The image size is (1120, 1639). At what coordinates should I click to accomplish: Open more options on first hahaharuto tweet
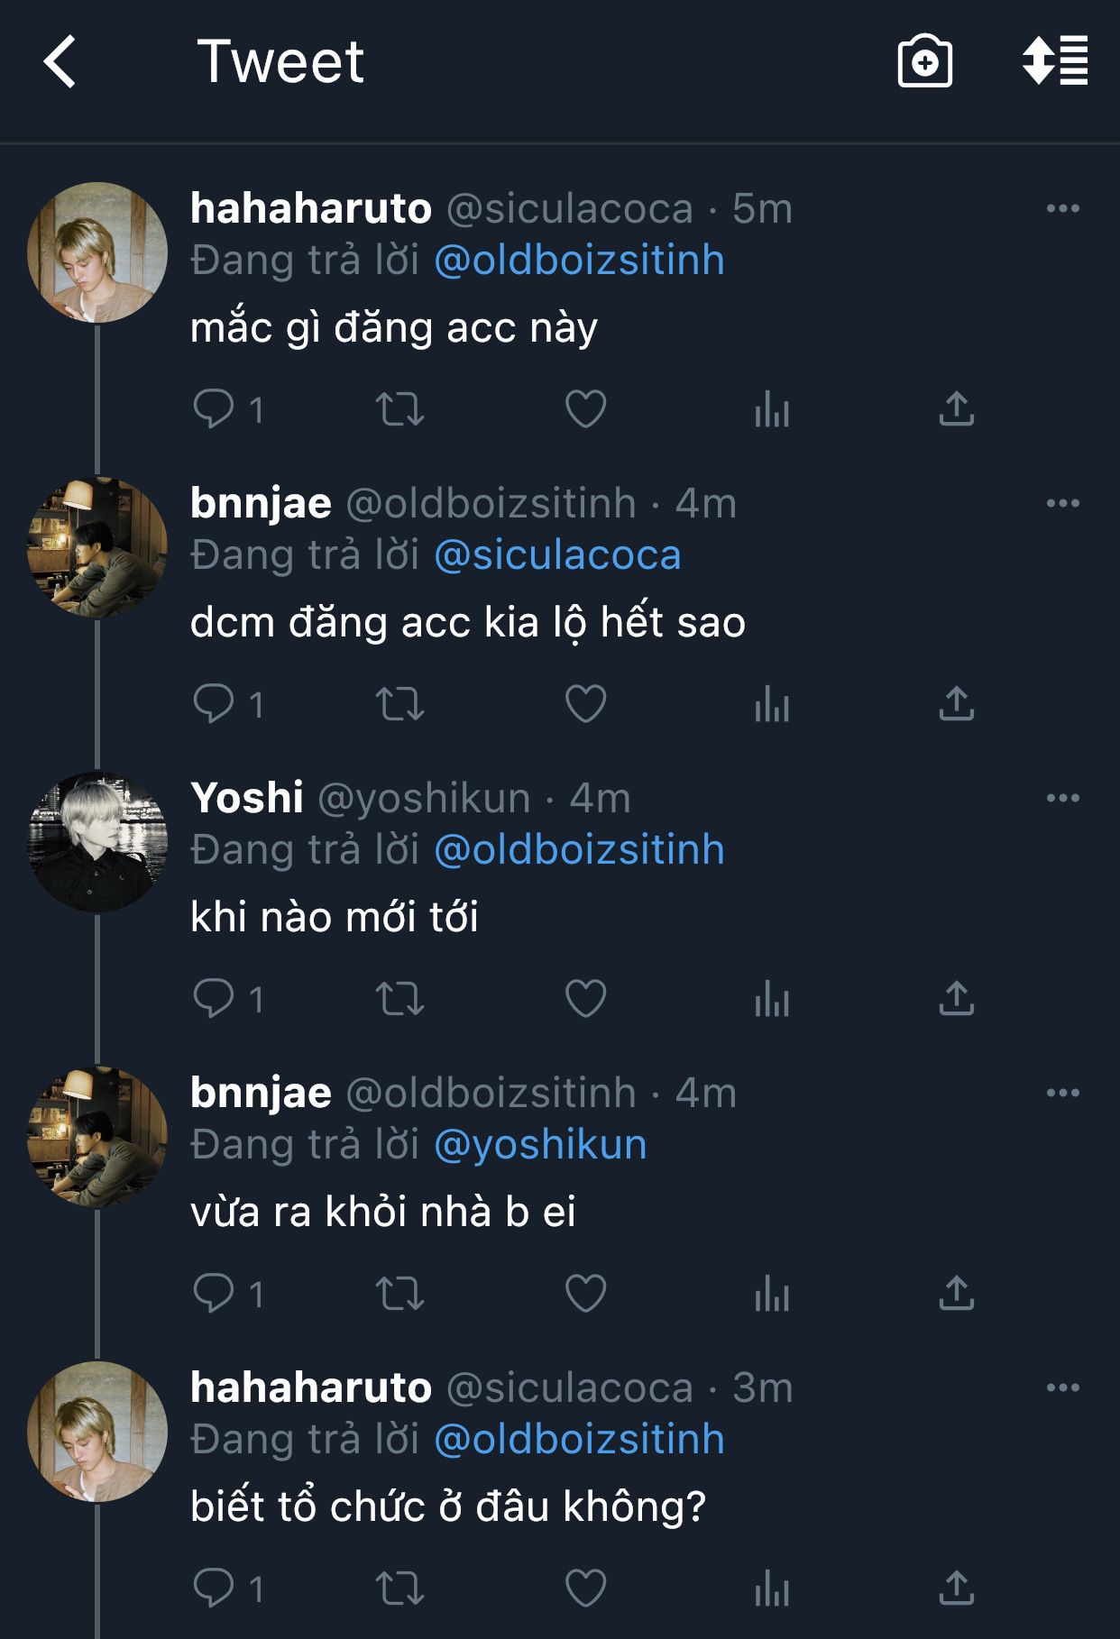(x=1062, y=208)
